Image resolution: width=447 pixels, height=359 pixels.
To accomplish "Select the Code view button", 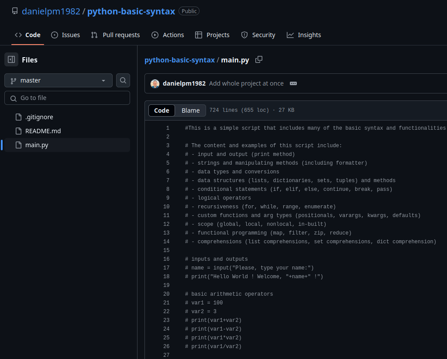I will pyautogui.click(x=162, y=110).
